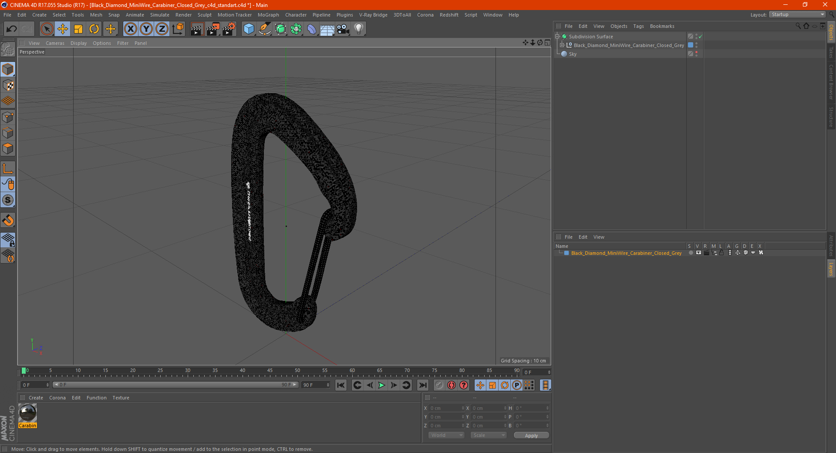
Task: Open the Cameras viewport menu
Action: click(x=55, y=43)
